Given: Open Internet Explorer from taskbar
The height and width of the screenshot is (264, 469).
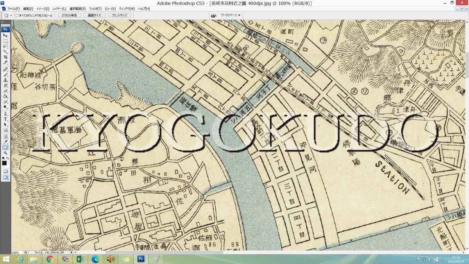Looking at the screenshot, I should (x=20, y=259).
